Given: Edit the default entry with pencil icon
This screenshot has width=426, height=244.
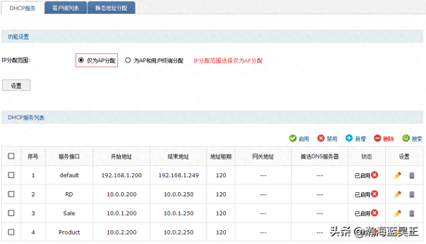Looking at the screenshot, I should click(x=397, y=175).
